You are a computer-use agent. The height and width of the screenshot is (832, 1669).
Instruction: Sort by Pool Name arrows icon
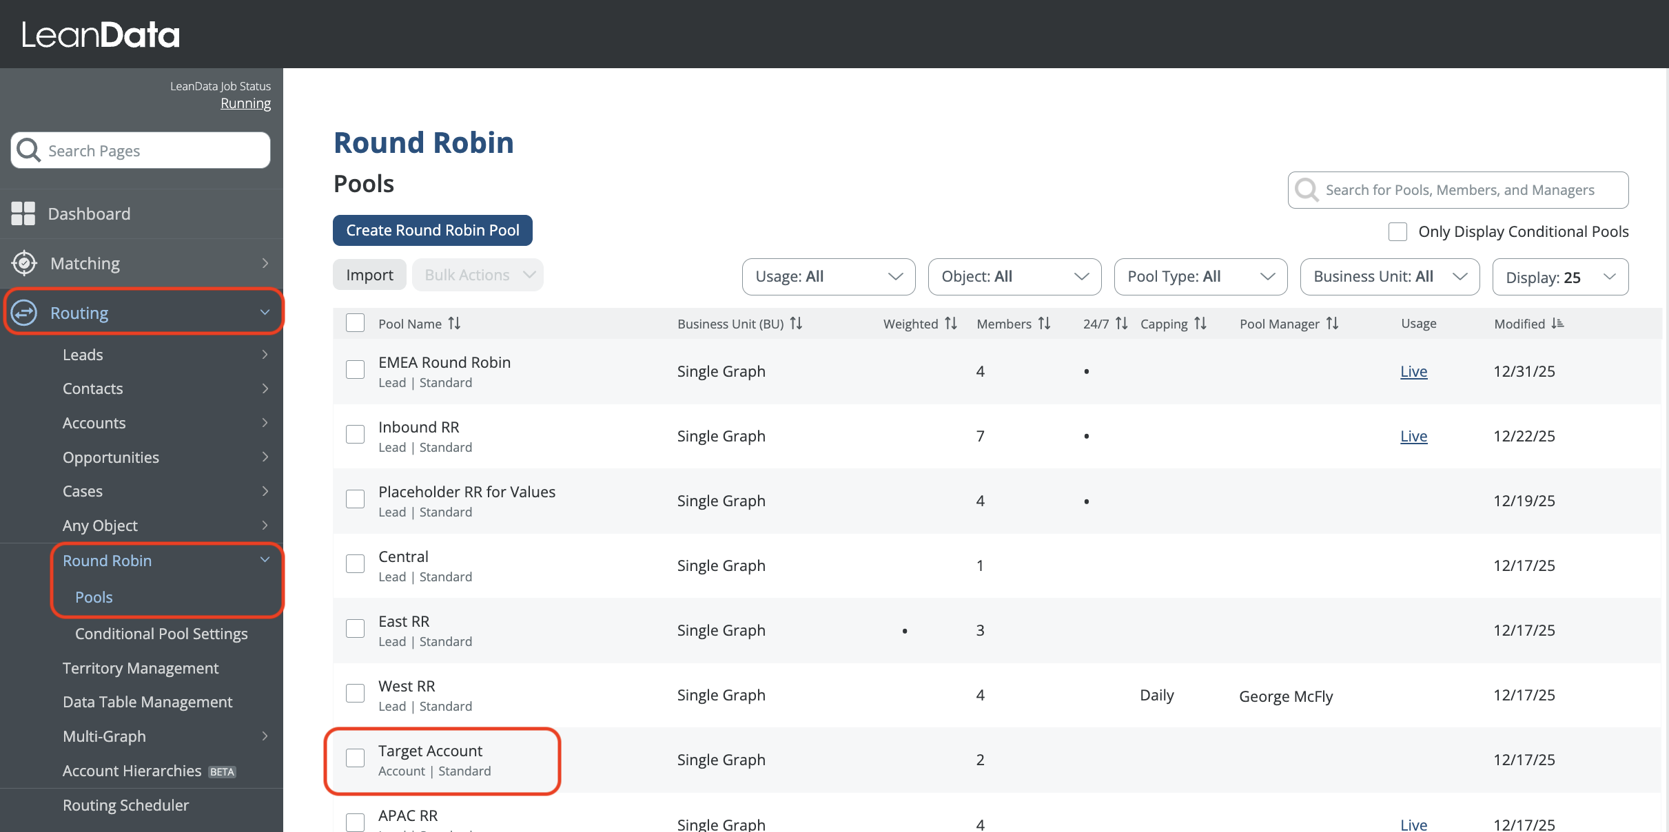click(454, 323)
